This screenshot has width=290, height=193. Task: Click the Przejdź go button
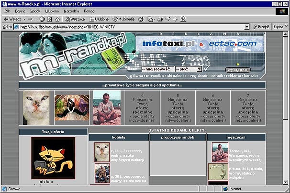point(260,27)
